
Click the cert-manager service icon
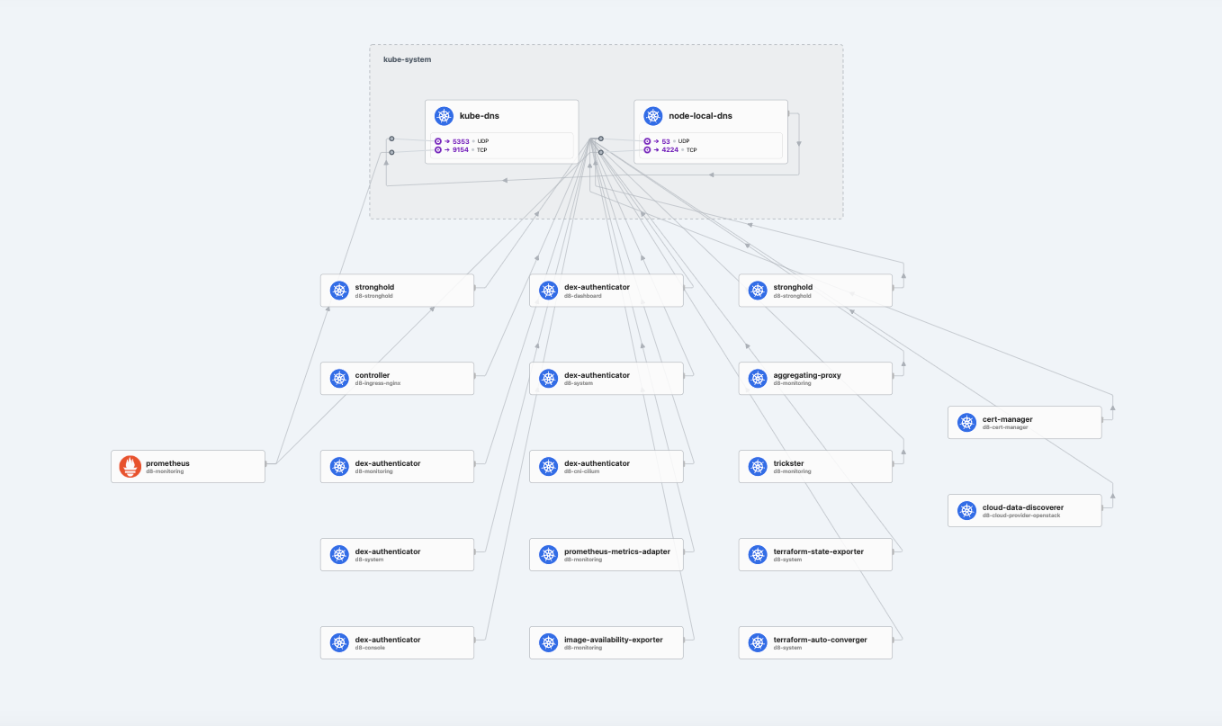[966, 423]
